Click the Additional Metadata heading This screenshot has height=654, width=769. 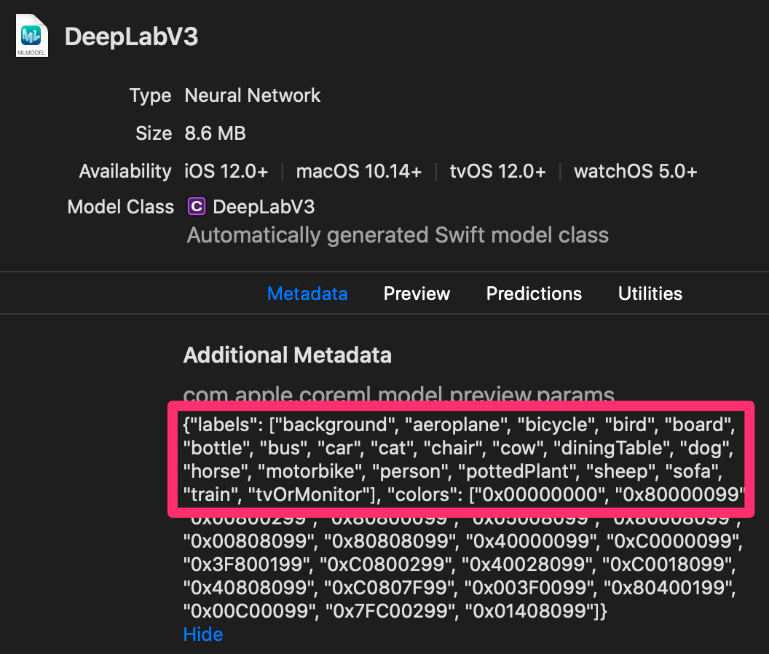[286, 355]
